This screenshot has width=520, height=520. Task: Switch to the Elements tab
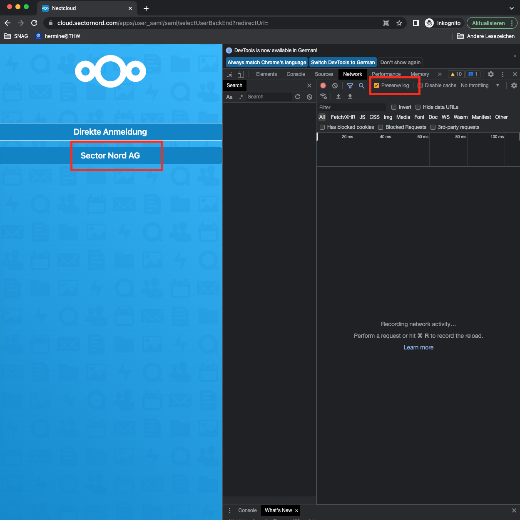click(266, 74)
